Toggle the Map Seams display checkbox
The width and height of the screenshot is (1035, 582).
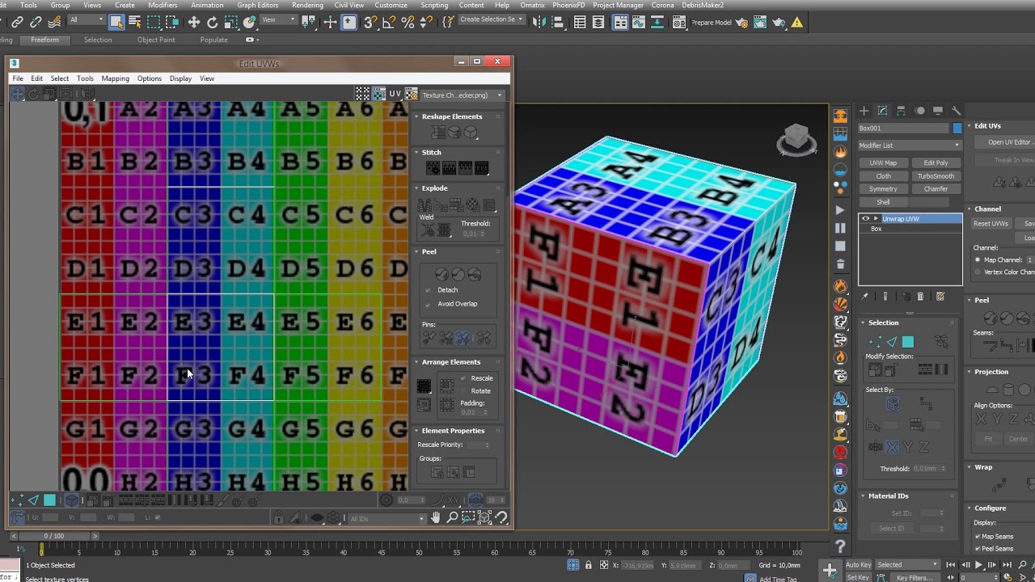tap(978, 537)
